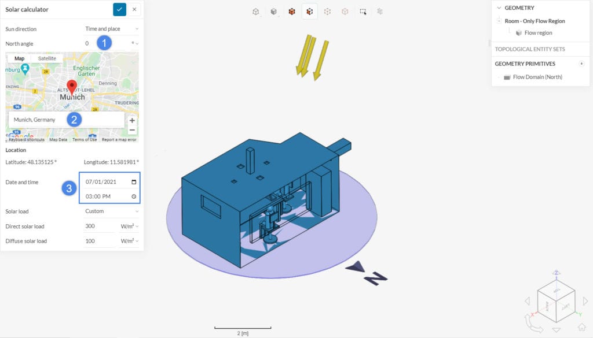The height and width of the screenshot is (338, 593).
Task: Select the Map tab in map widget
Action: tap(20, 58)
